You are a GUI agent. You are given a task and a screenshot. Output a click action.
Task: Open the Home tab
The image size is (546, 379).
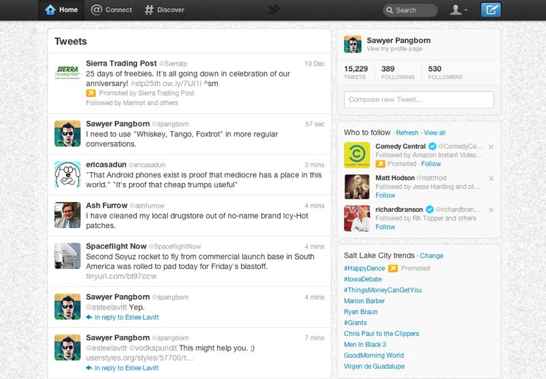[61, 10]
